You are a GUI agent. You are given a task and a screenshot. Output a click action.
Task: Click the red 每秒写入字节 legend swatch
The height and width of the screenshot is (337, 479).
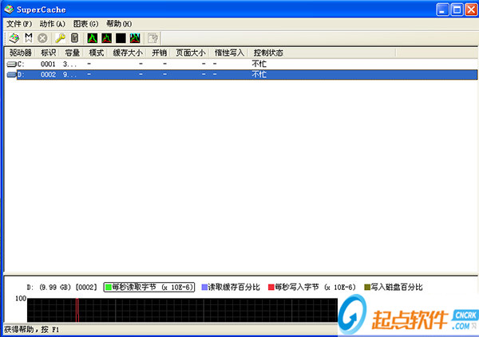[x=271, y=287]
